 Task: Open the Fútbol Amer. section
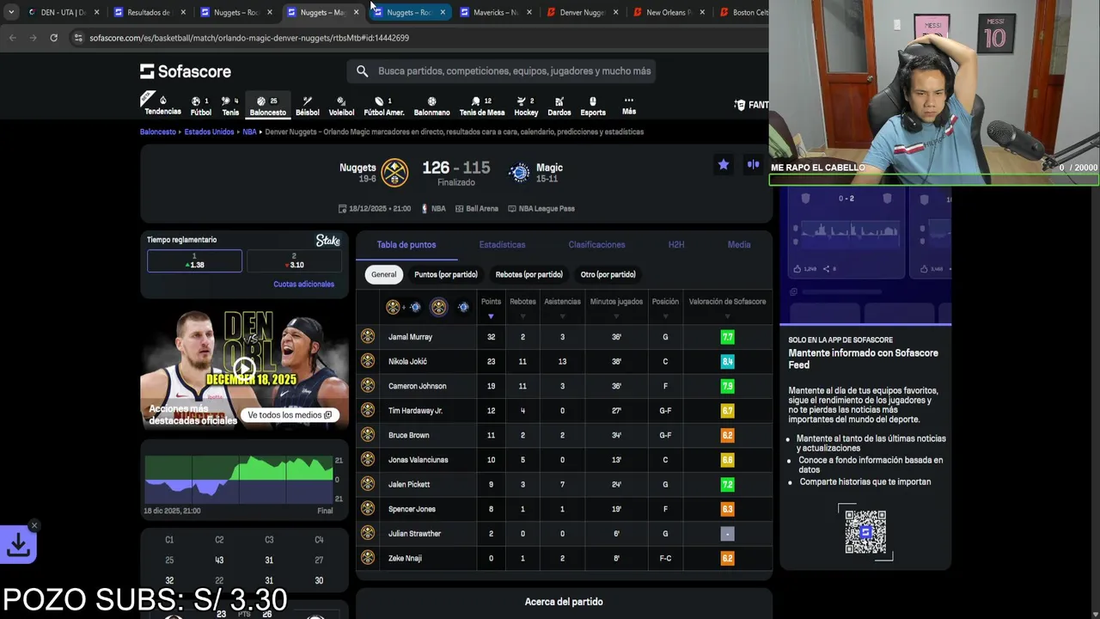383,106
